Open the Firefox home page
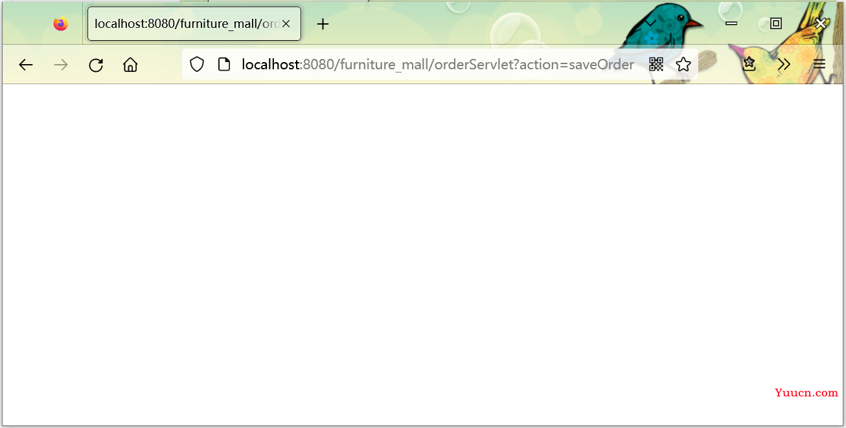The image size is (846, 428). 130,65
